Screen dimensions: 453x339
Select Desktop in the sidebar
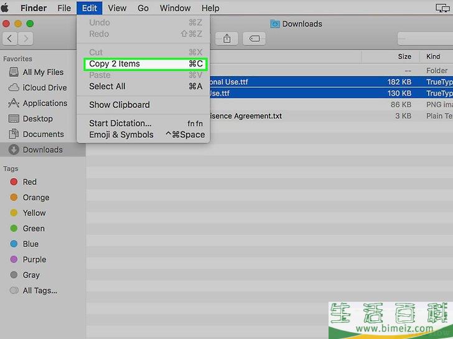(x=37, y=119)
